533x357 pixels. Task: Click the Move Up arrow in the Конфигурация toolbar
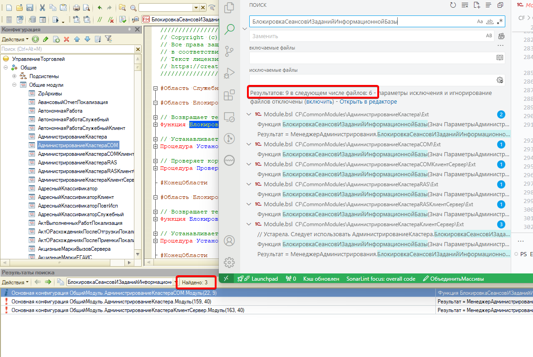point(77,40)
